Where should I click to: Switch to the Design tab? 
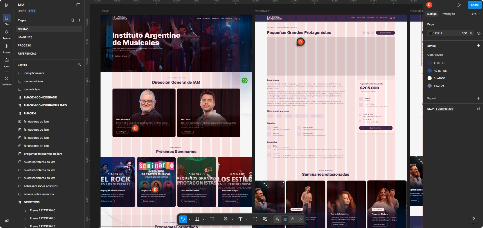[x=432, y=14]
